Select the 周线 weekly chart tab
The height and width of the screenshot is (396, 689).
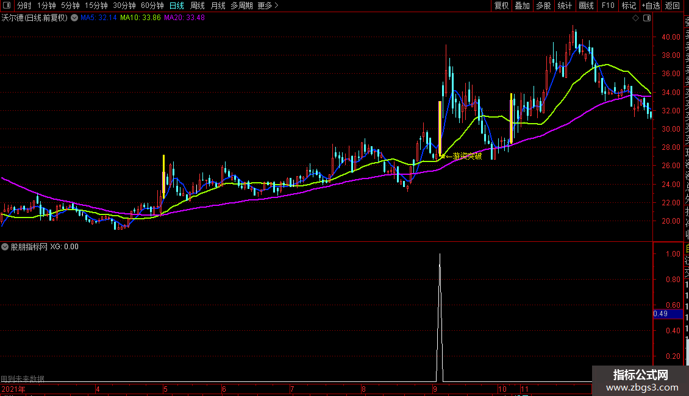point(198,5)
